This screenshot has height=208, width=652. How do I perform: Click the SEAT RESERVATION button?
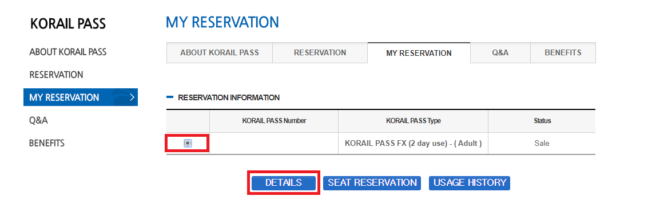372,183
